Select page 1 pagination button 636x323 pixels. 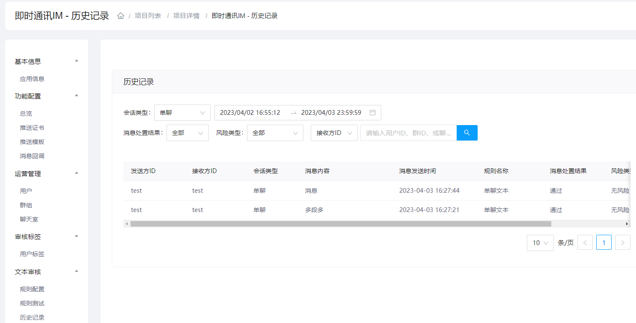[x=603, y=242]
